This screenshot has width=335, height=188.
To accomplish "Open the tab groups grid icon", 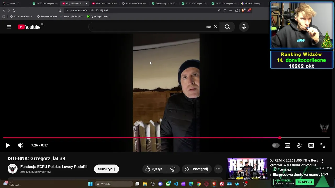I will [x=3, y=16].
